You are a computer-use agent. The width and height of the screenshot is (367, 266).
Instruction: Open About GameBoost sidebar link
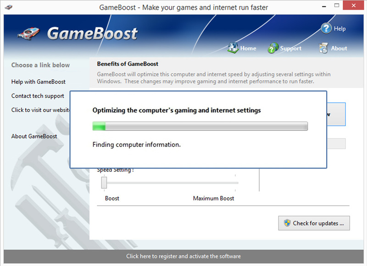tap(34, 136)
